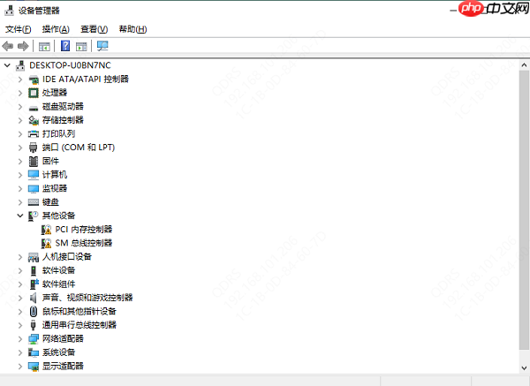Click the scrollbar down arrow

[524, 368]
